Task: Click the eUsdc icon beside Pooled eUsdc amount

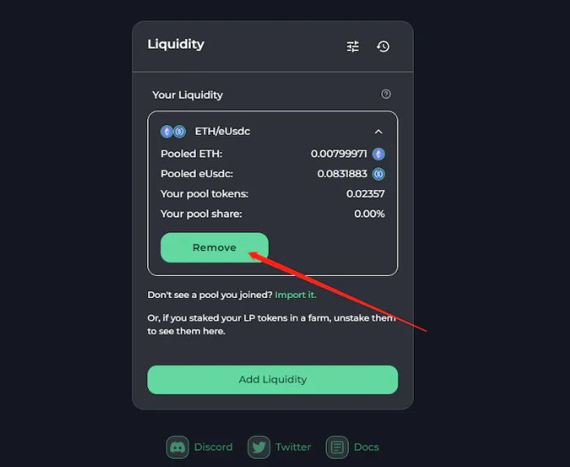Action: (x=378, y=174)
